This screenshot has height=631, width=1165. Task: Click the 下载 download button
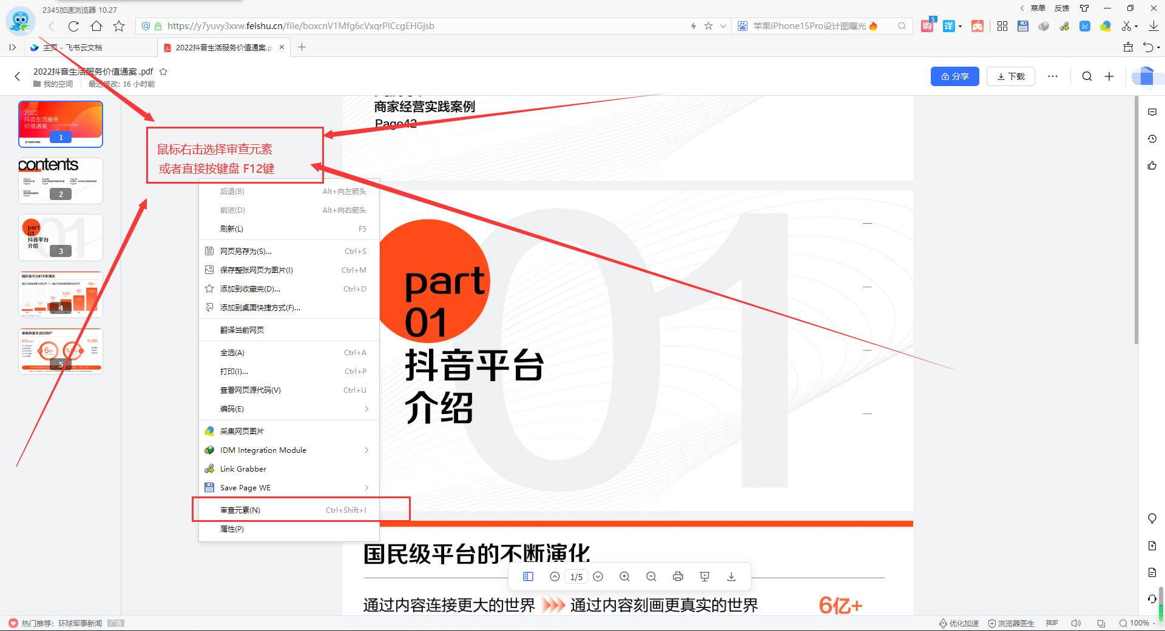coord(1010,76)
